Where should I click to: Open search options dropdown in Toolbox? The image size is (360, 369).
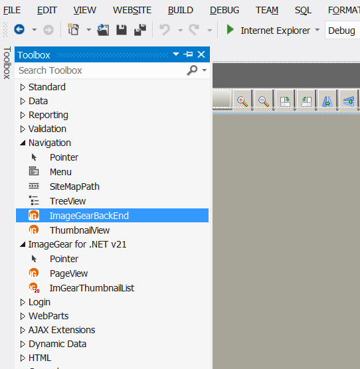tap(205, 70)
